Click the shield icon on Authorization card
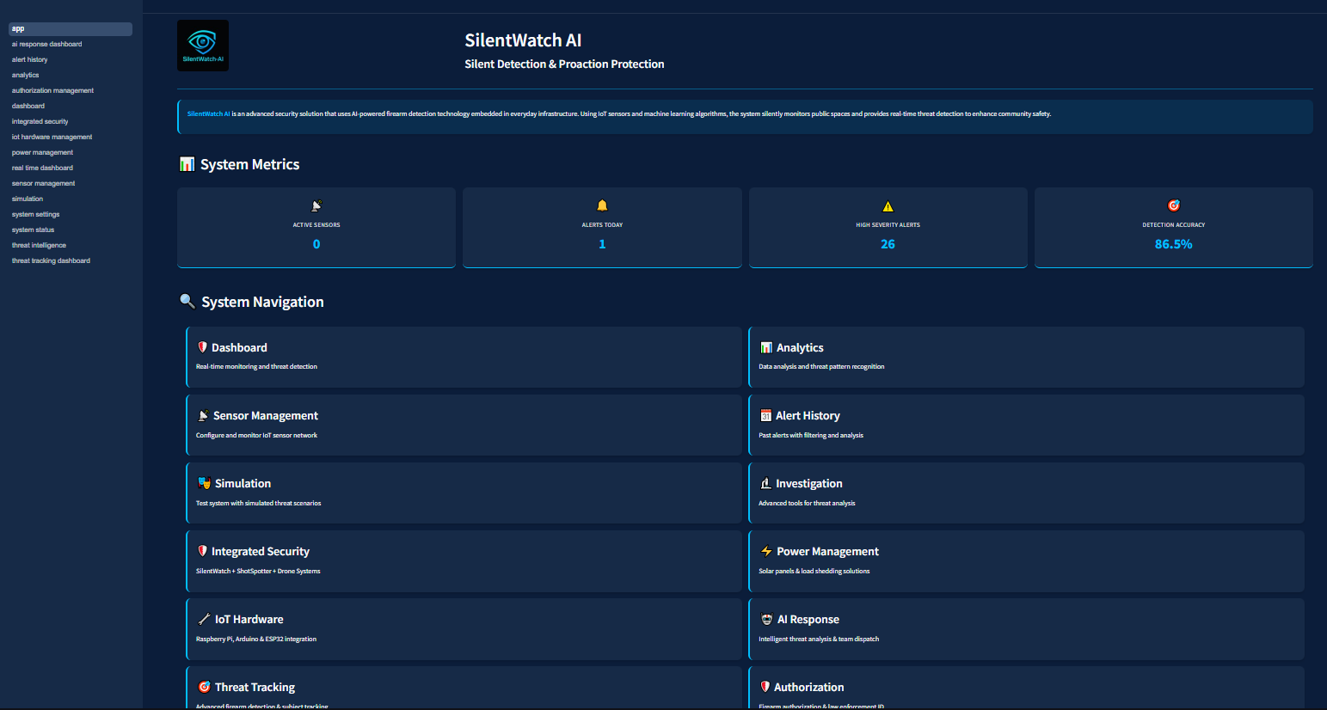 (765, 687)
